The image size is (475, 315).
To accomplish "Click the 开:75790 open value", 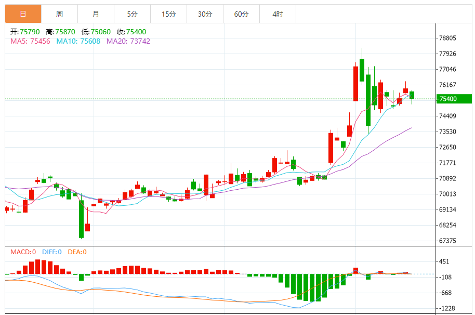I will tap(25, 32).
